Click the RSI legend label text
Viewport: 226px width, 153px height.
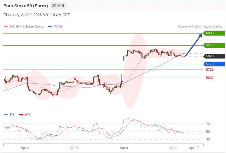(13, 115)
